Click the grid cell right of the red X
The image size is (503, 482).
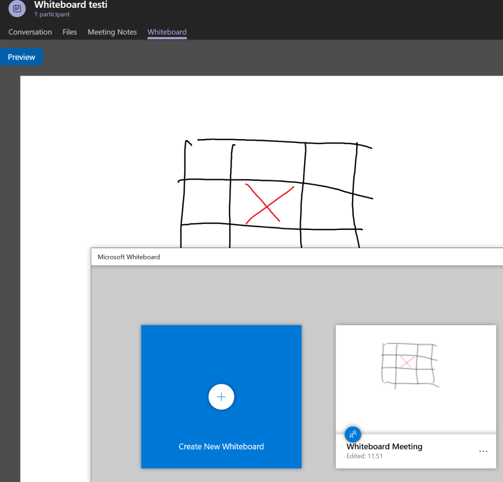[328, 206]
